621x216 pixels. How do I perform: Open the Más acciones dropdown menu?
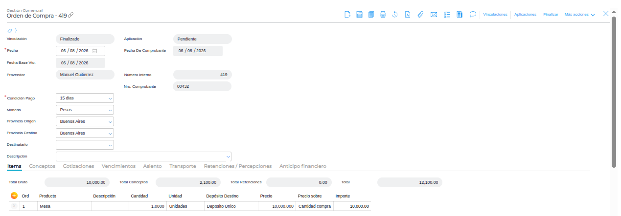(579, 15)
